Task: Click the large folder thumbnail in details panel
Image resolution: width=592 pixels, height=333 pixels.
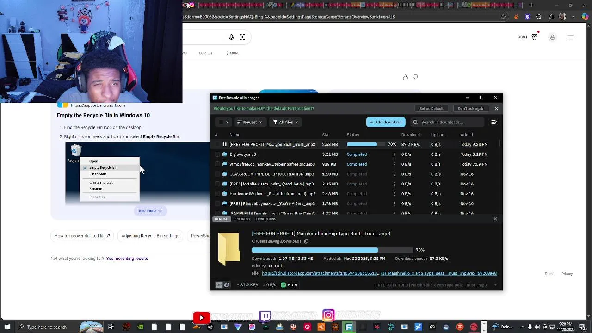Action: 229,249
